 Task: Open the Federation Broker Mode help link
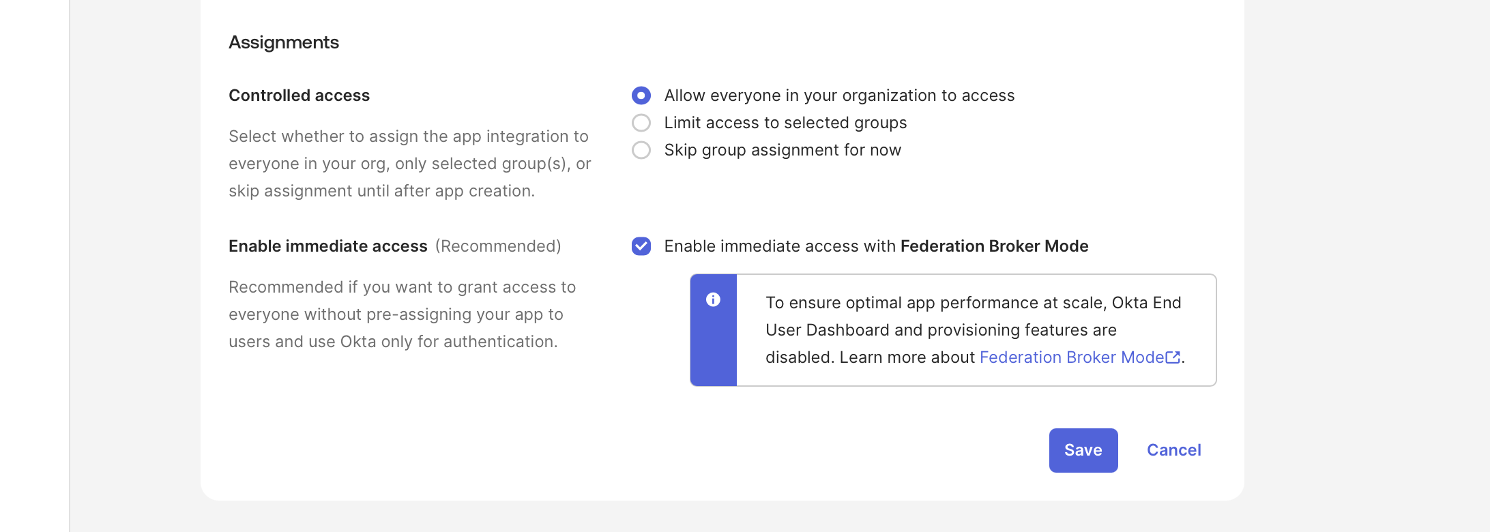tap(1071, 357)
